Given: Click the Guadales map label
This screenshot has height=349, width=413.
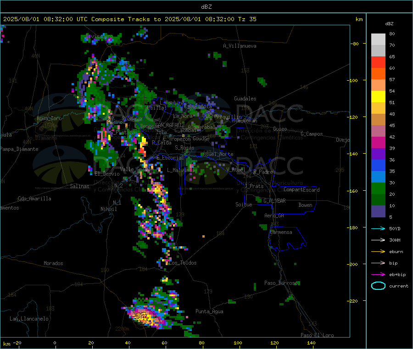Looking at the screenshot, I should 245,99.
